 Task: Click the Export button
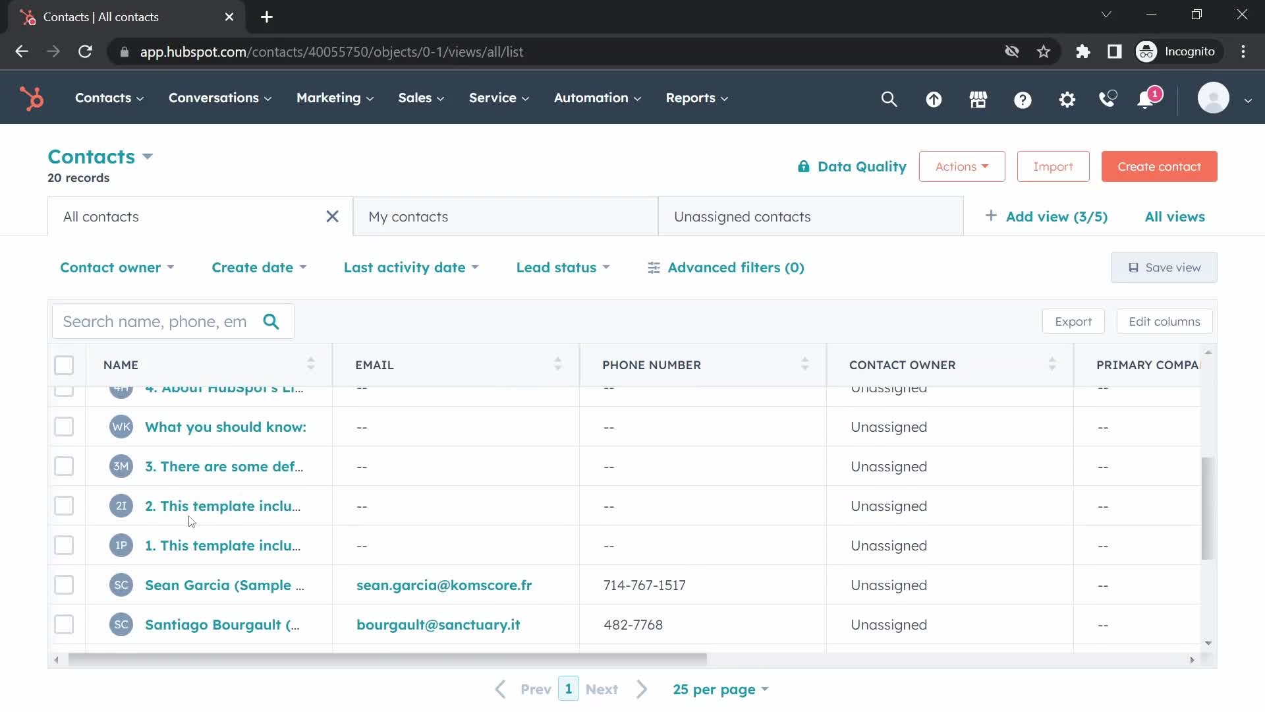pyautogui.click(x=1073, y=322)
